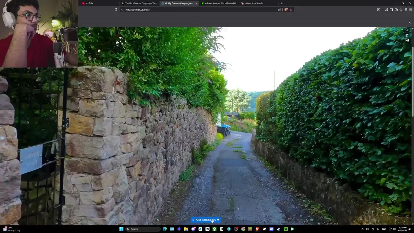Open Brave browser taskbar icon
414x233 pixels.
click(257, 229)
